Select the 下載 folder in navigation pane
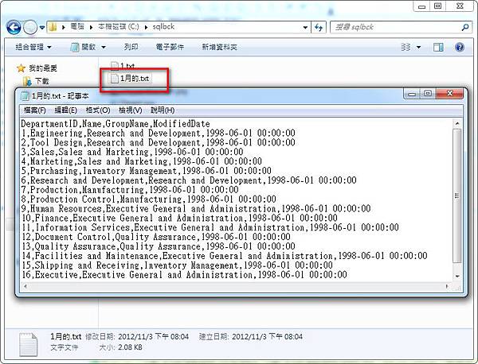 pos(36,81)
